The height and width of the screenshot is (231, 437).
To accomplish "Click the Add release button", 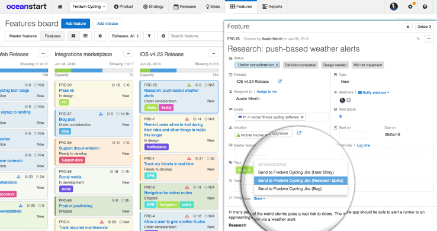I will (x=107, y=24).
